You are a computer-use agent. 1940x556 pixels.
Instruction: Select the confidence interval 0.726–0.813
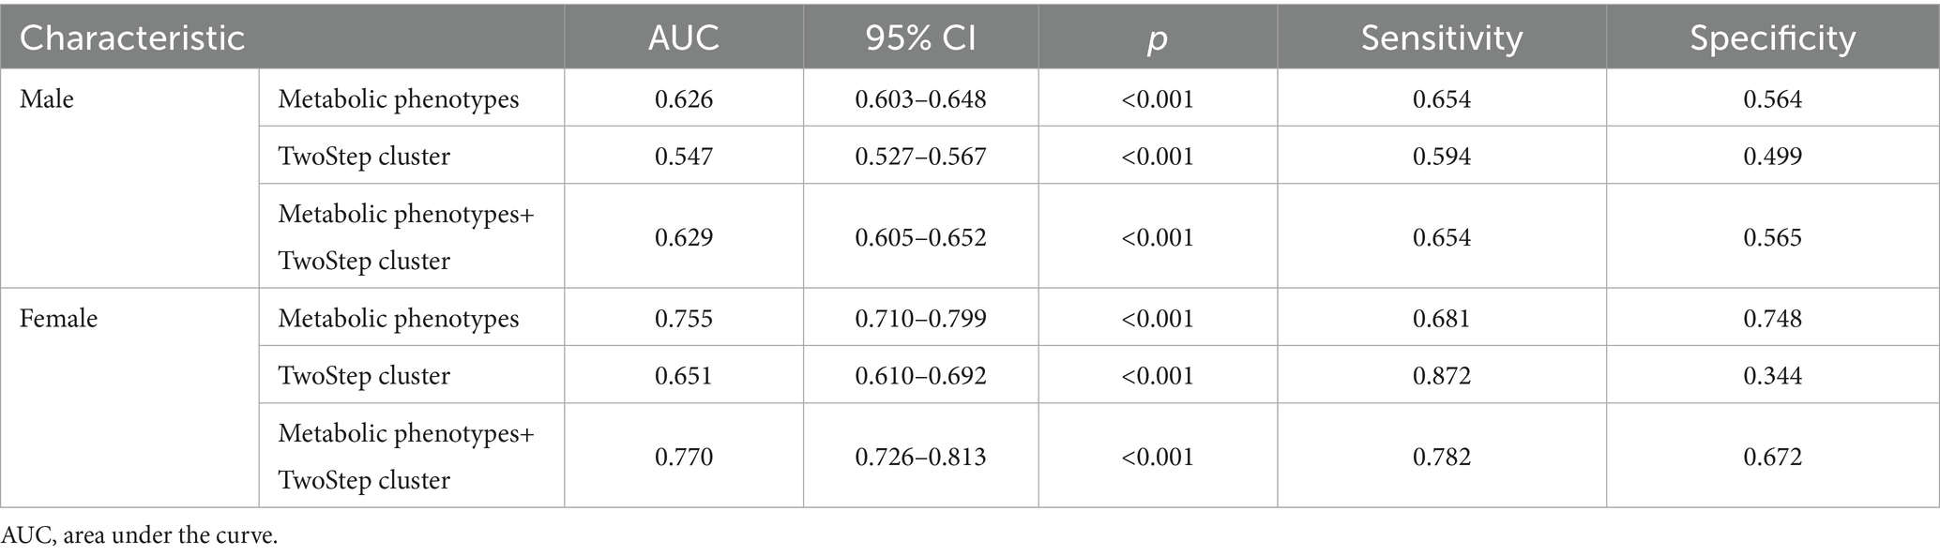point(920,457)
